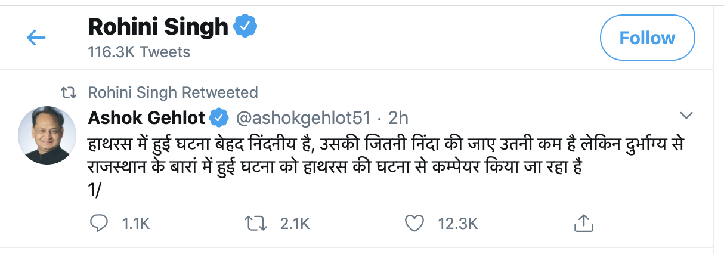The width and height of the screenshot is (724, 254).
Task: Share the tweet via the share icon
Action: point(582,223)
